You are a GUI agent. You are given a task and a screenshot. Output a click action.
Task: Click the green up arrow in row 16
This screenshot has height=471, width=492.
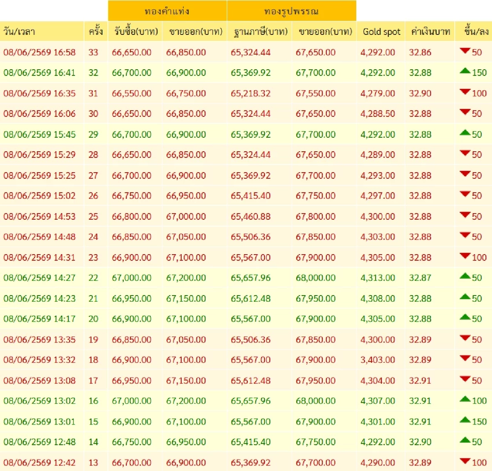(465, 399)
